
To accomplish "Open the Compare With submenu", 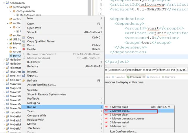I will pos(63,115).
